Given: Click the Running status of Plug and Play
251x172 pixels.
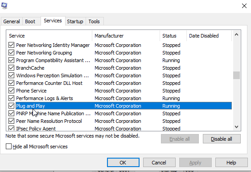Looking at the screenshot, I should tap(171, 106).
